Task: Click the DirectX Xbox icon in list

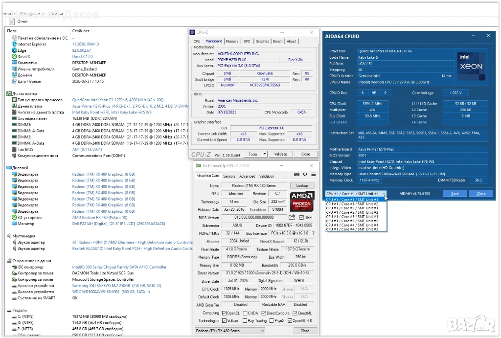Action: pos(14,57)
